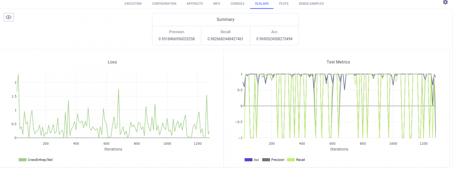Go to the Info tab
The height and width of the screenshot is (169, 453).
(216, 4)
